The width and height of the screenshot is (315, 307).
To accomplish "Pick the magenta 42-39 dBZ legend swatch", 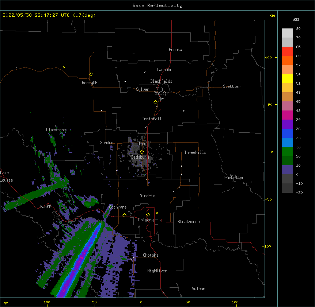I will (x=287, y=115).
